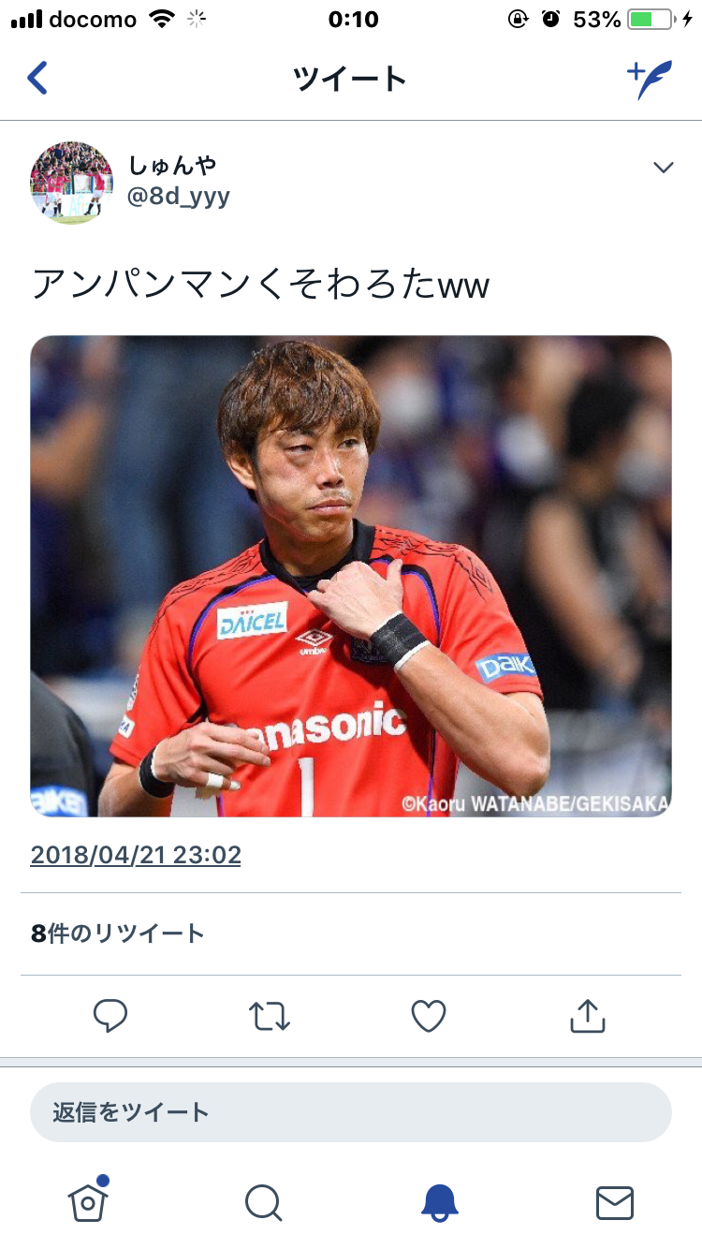Go to the Home tab
Image resolution: width=702 pixels, height=1249 pixels.
[88, 1200]
